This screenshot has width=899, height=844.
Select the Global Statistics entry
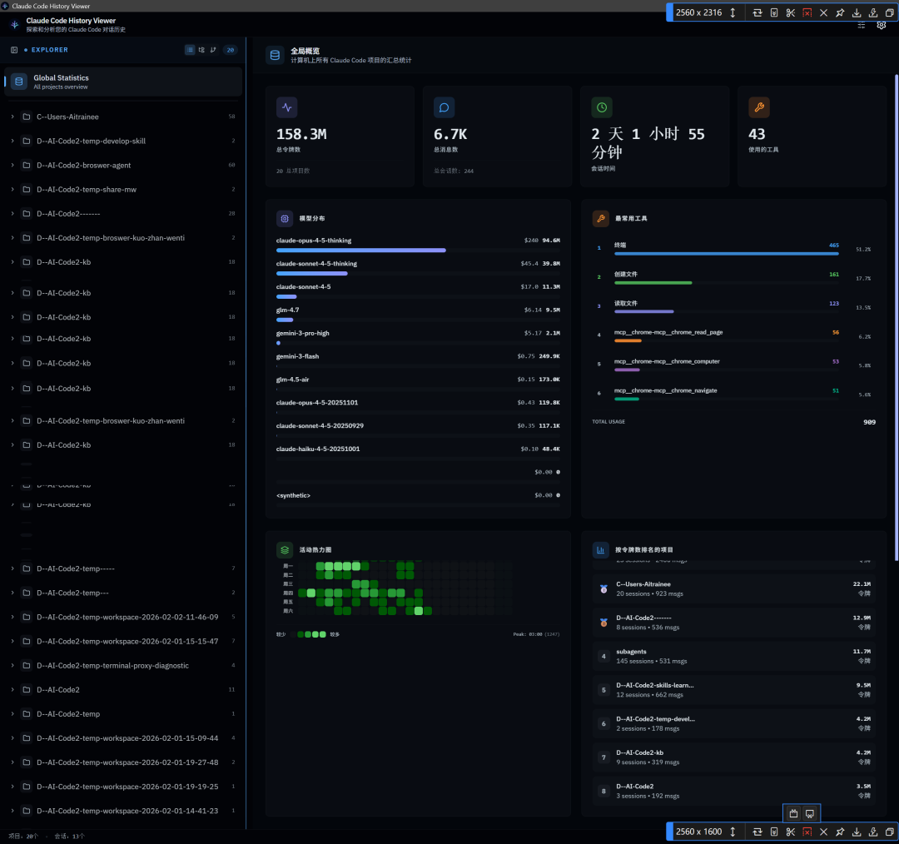[x=122, y=82]
